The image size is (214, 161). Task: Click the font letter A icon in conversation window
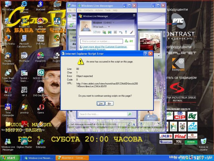[x=134, y=124]
